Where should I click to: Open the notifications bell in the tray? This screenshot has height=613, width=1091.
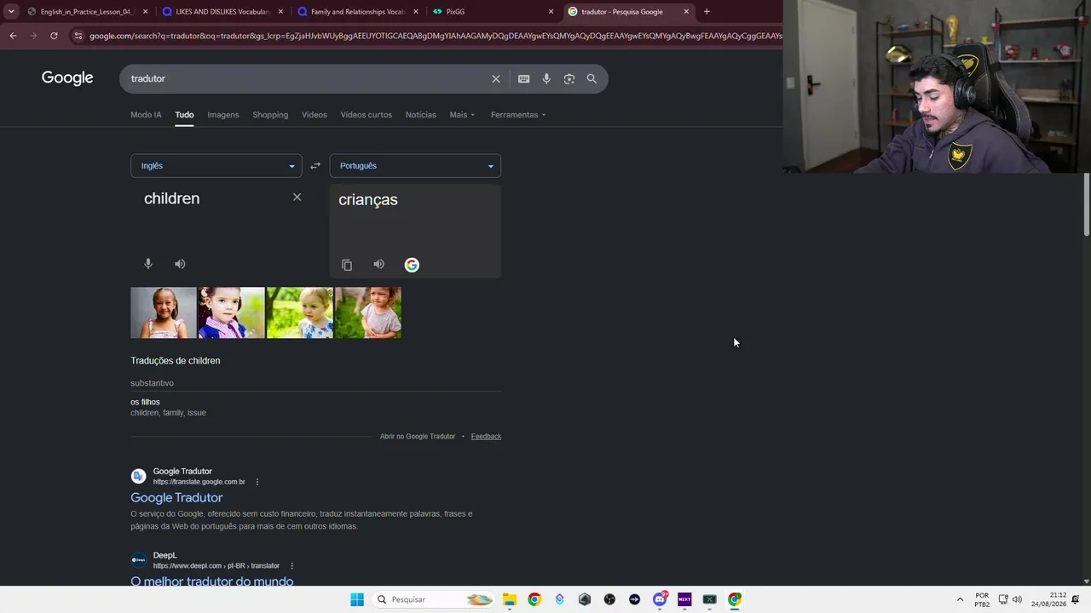pyautogui.click(x=1076, y=599)
